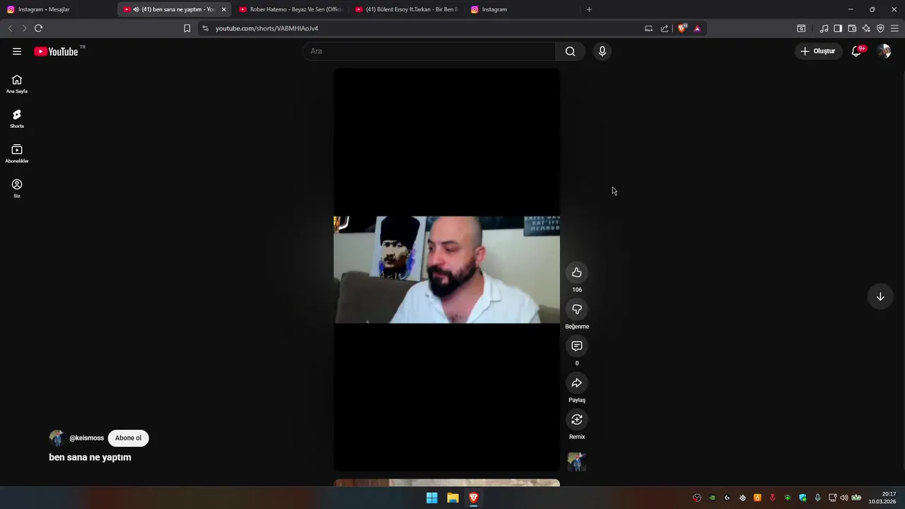Click the microphone tray icon
Viewport: 905px width, 509px height.
817,498
